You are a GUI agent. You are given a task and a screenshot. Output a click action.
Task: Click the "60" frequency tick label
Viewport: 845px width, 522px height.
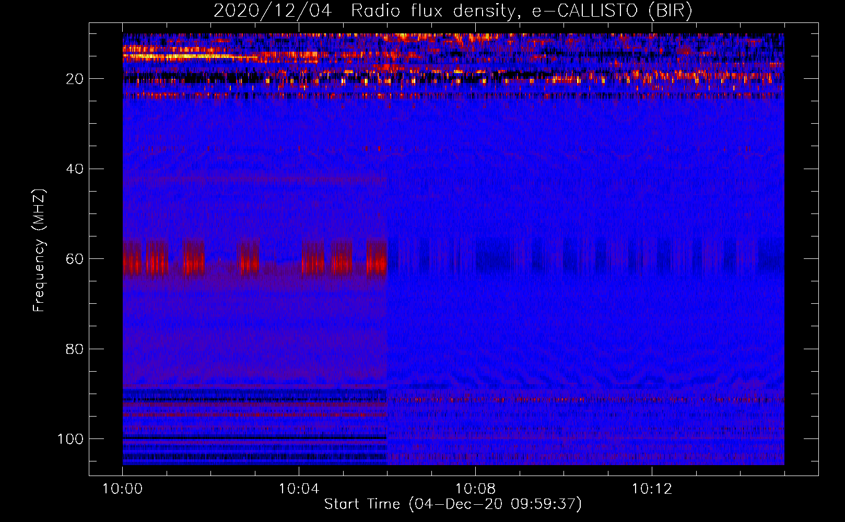[x=75, y=259]
